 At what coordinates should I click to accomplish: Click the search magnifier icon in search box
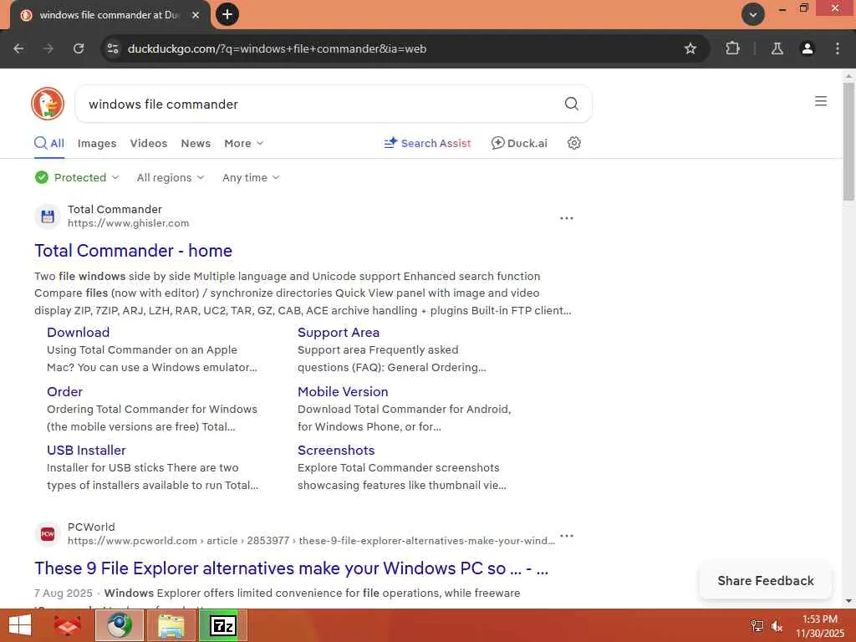[572, 104]
